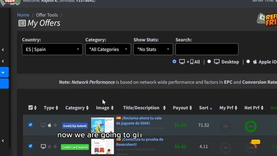Sort offers by Image column
Screen dimensions: 277x156
[105, 108]
